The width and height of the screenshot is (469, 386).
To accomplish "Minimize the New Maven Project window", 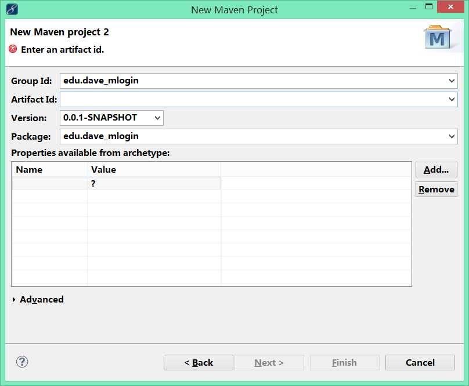I will tap(413, 7).
